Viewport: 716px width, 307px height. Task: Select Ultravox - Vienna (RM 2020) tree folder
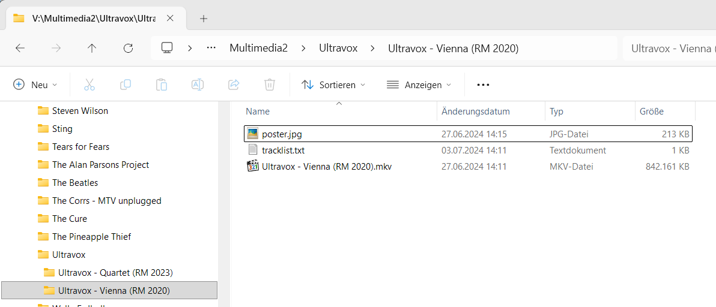pos(109,291)
